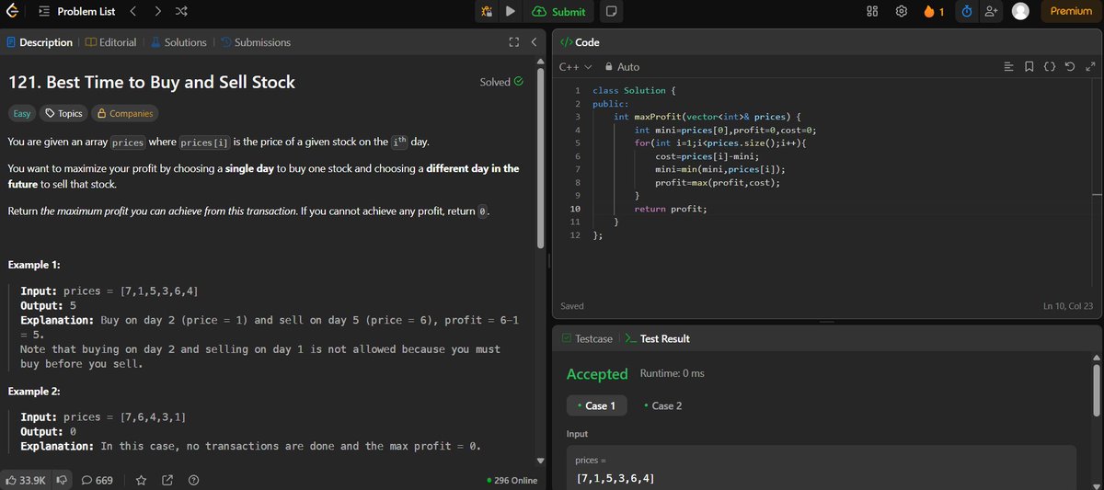Run code with the play icon
The height and width of the screenshot is (490, 1104).
coord(511,11)
